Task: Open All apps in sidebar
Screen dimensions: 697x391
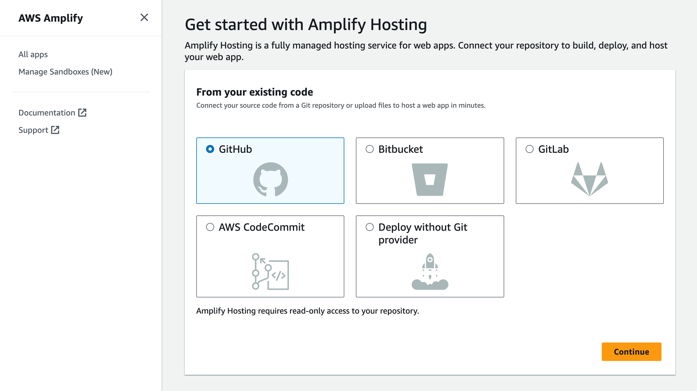Action: 33,54
